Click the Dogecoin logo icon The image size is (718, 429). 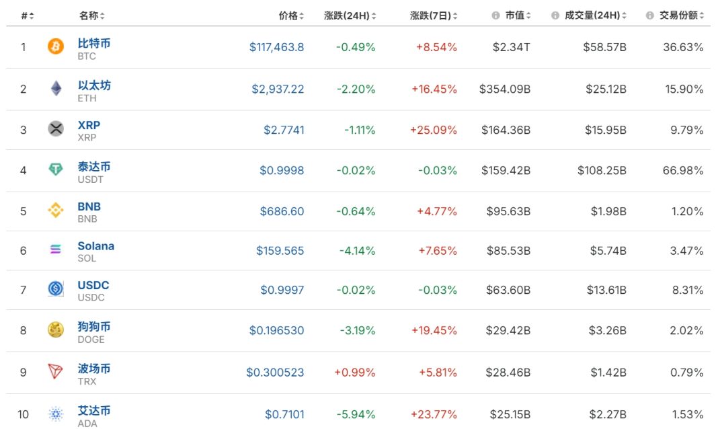(56, 329)
